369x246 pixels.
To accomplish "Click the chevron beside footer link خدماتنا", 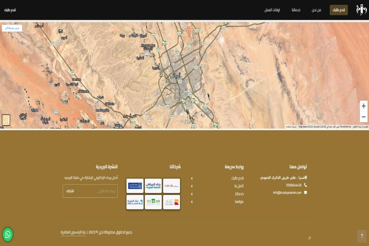I will click(x=192, y=194).
